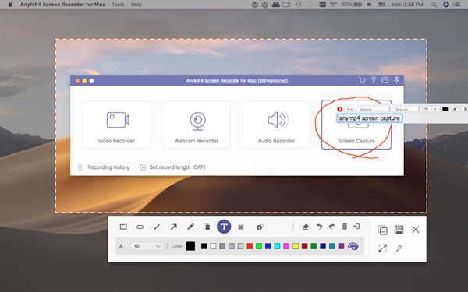This screenshot has height=292, width=468.
Task: Open Webcam Recorder
Action: click(197, 125)
